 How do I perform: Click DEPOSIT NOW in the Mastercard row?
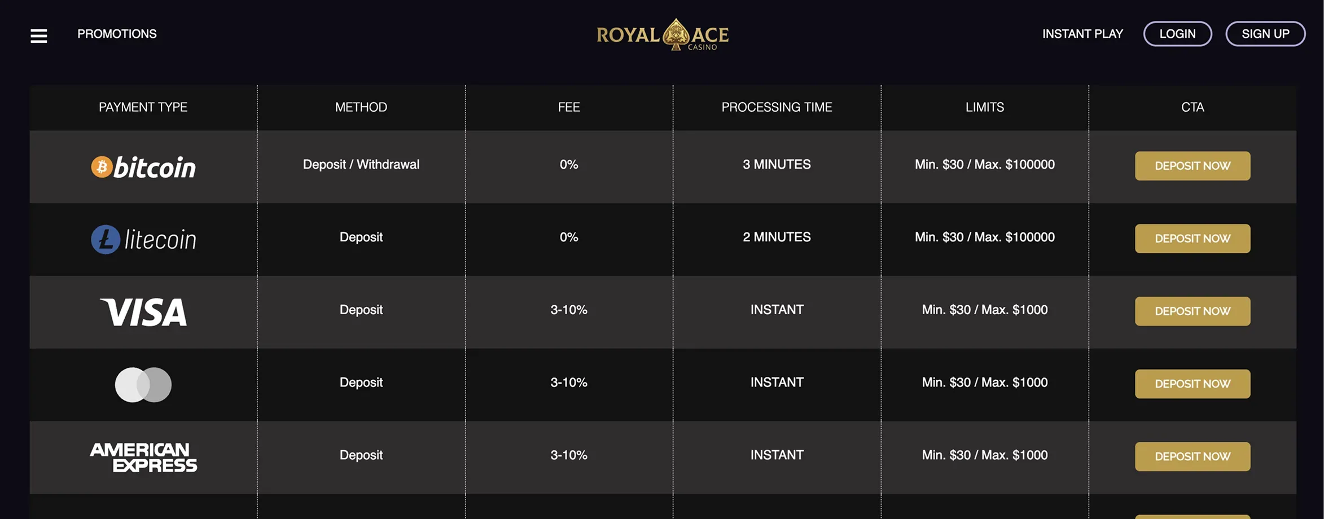click(x=1192, y=384)
